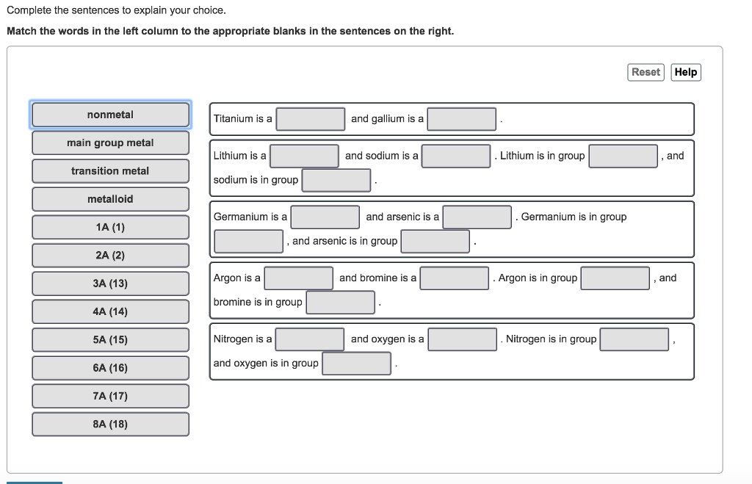Click the blank after gallium is a
Viewport: 752px width, 484px height.
461,118
